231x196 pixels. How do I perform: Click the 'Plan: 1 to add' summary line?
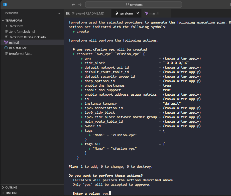111,166
